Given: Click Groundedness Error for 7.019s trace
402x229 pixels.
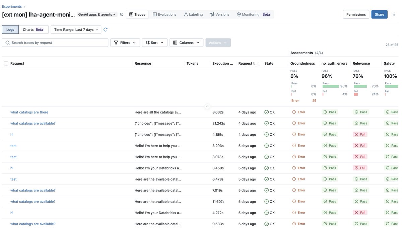Looking at the screenshot, I should [x=299, y=190].
